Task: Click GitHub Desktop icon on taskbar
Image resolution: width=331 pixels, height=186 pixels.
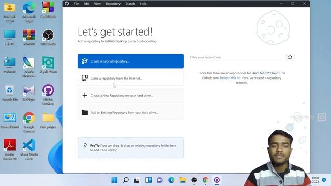Action: [x=217, y=180]
